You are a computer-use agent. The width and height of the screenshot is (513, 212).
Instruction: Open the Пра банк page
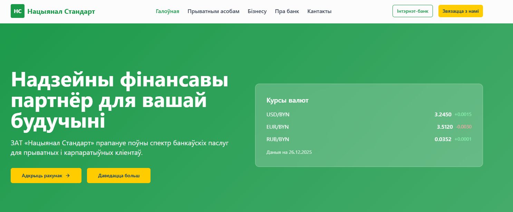click(x=287, y=11)
